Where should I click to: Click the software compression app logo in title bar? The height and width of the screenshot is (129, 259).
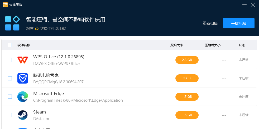click(x=5, y=5)
